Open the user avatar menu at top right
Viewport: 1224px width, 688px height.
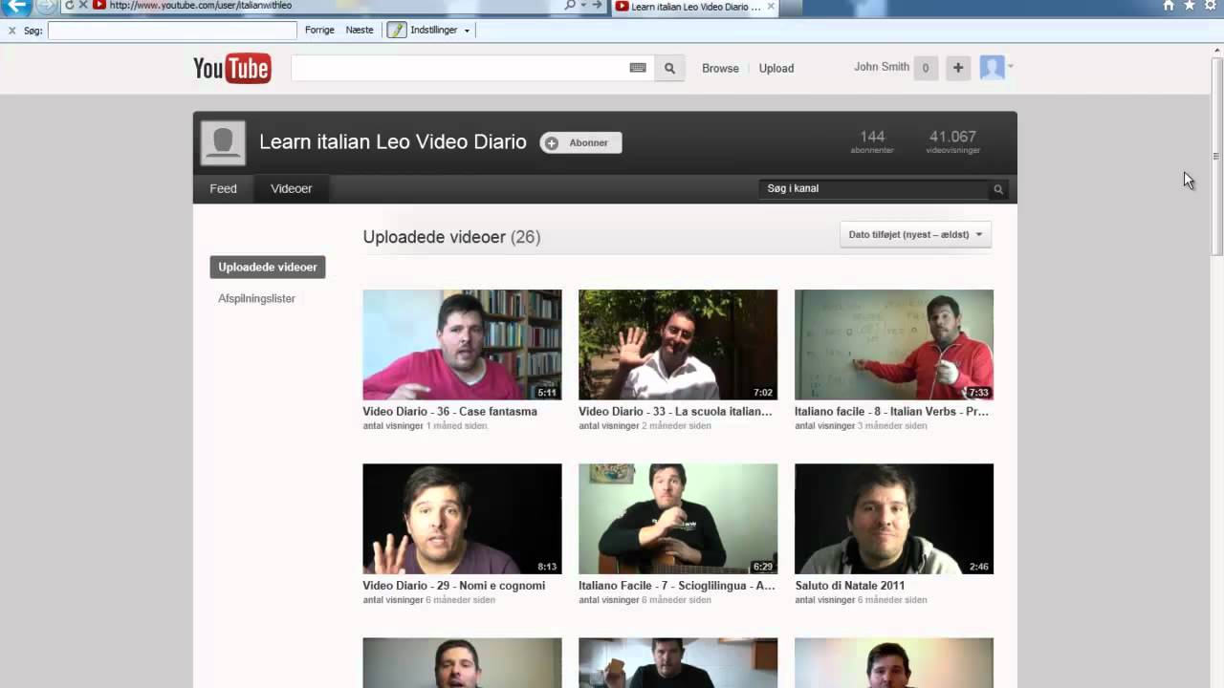[x=996, y=68]
